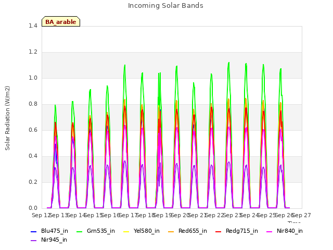Toggle the Yel580_in legend entry
The width and height of the screenshot is (333, 250).
click(x=142, y=231)
